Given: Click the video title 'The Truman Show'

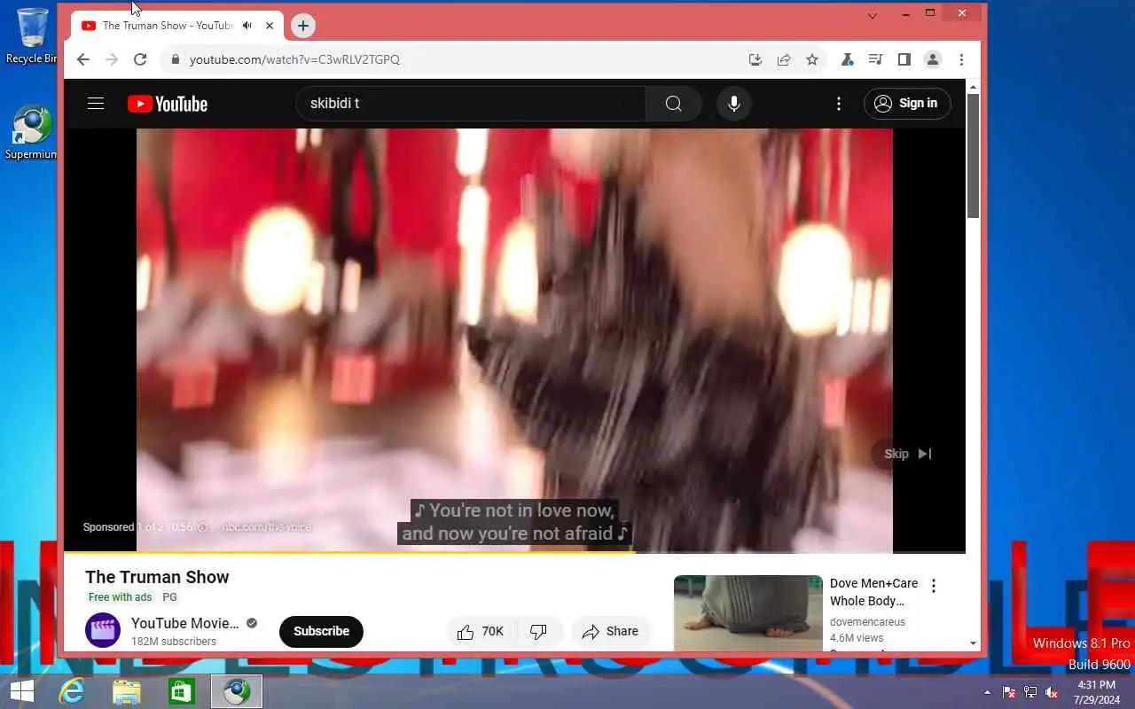Looking at the screenshot, I should point(157,577).
